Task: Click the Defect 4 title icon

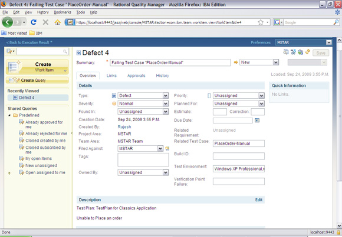Action: point(79,53)
